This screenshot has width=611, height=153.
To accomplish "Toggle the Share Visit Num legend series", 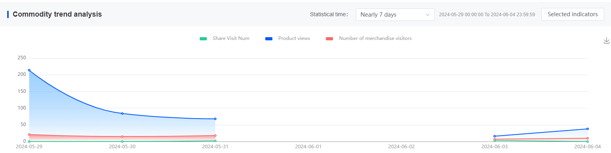I will (224, 38).
